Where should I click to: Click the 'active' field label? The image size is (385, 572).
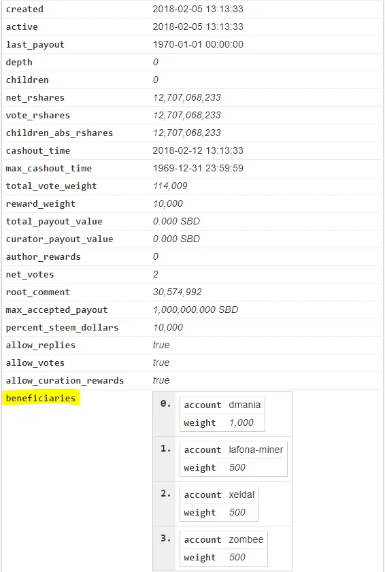point(22,27)
